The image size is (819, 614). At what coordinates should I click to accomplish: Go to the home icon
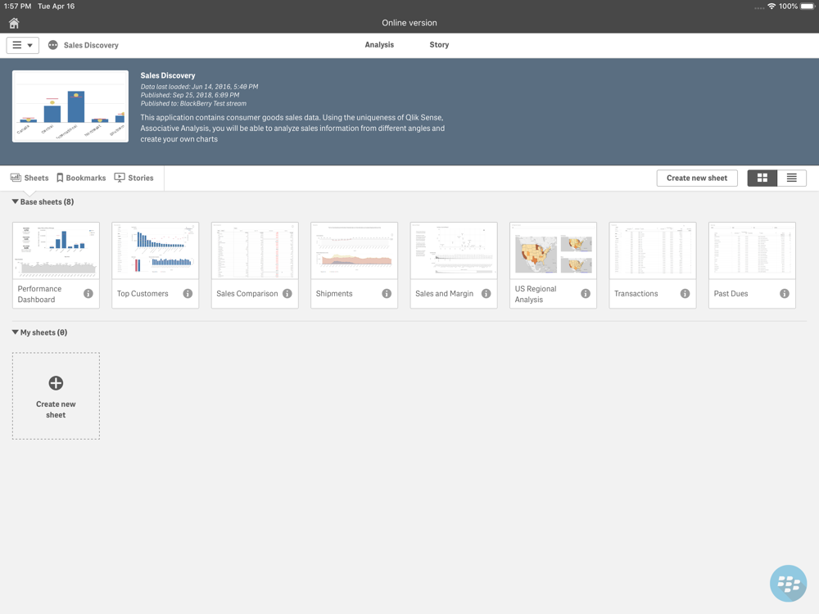[x=14, y=23]
